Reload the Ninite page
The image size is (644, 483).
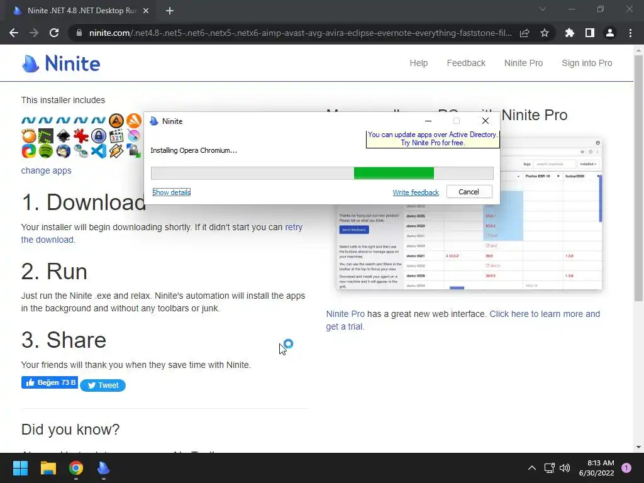[54, 33]
